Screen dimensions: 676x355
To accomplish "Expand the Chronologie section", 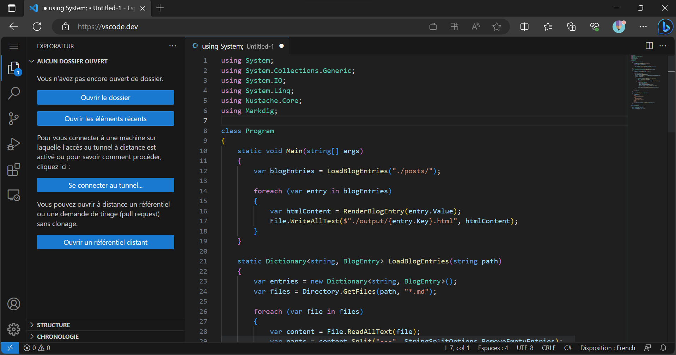I will [58, 336].
